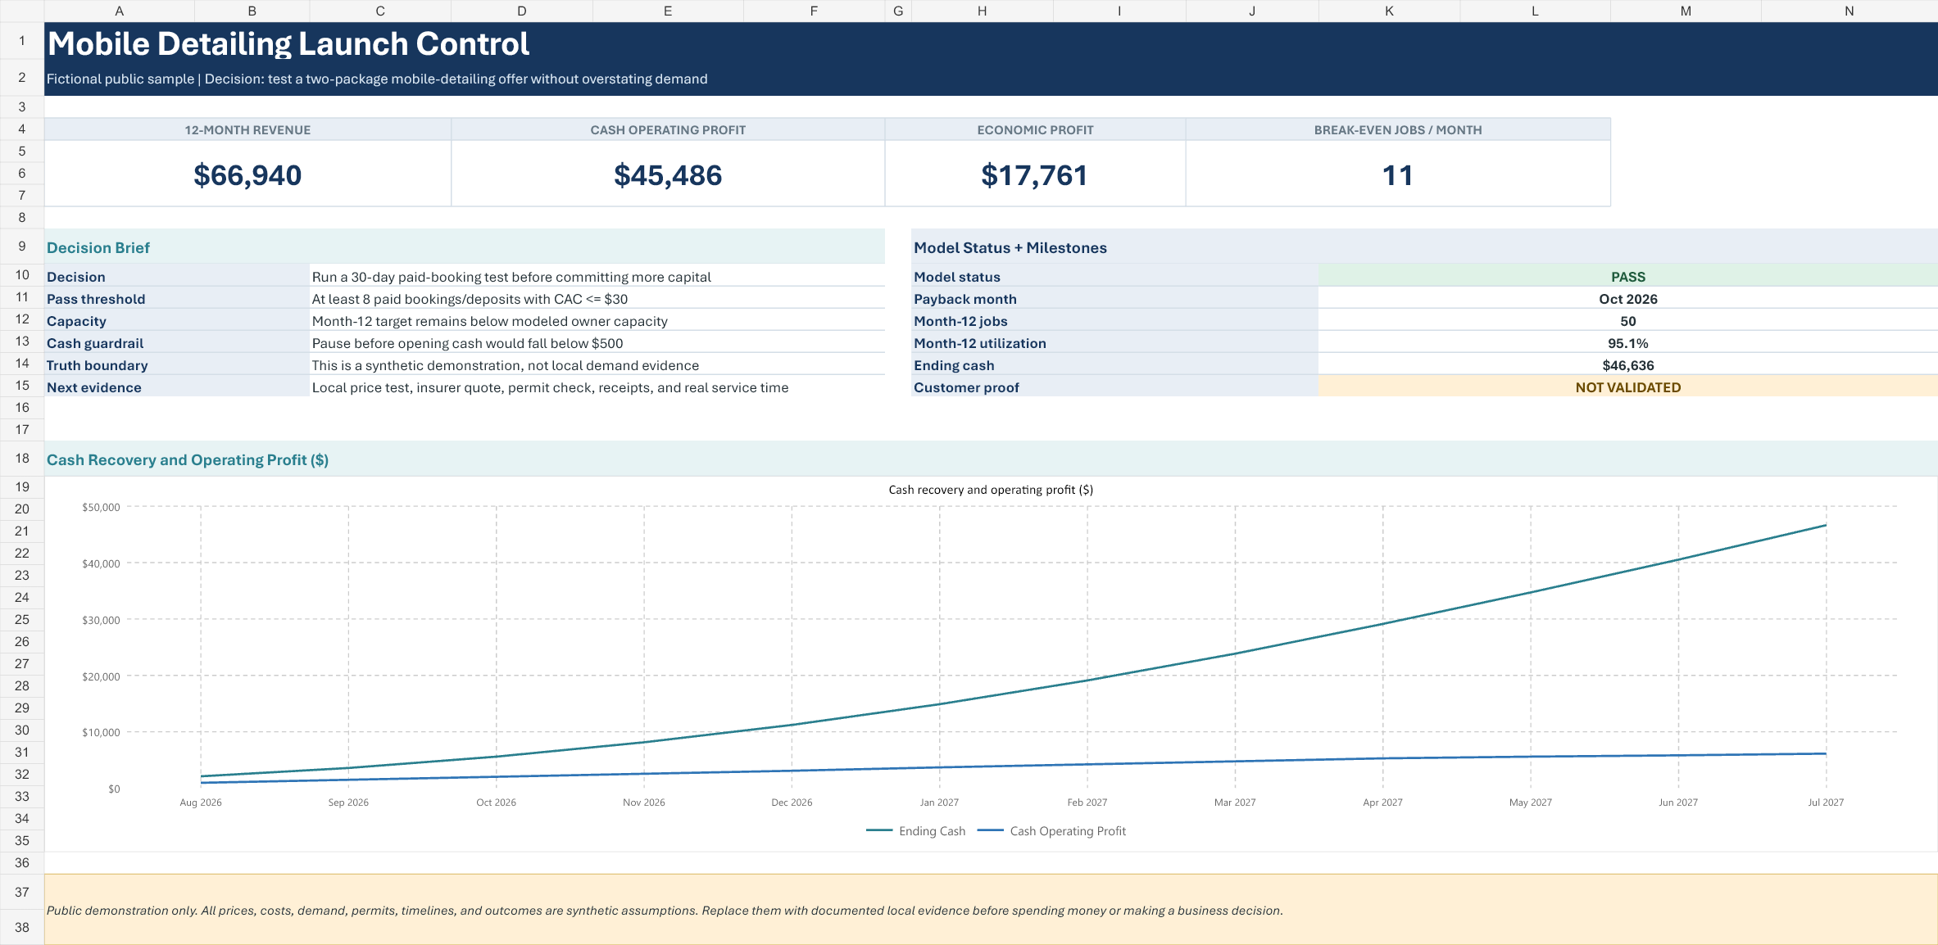Viewport: 1938px width, 945px height.
Task: Click the Model status label
Action: [x=1115, y=277]
